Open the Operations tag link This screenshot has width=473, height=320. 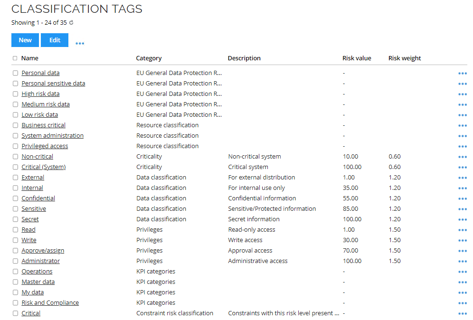(x=37, y=272)
